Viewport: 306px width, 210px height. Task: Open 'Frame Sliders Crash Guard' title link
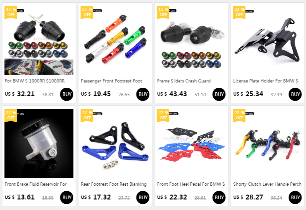click(184, 81)
